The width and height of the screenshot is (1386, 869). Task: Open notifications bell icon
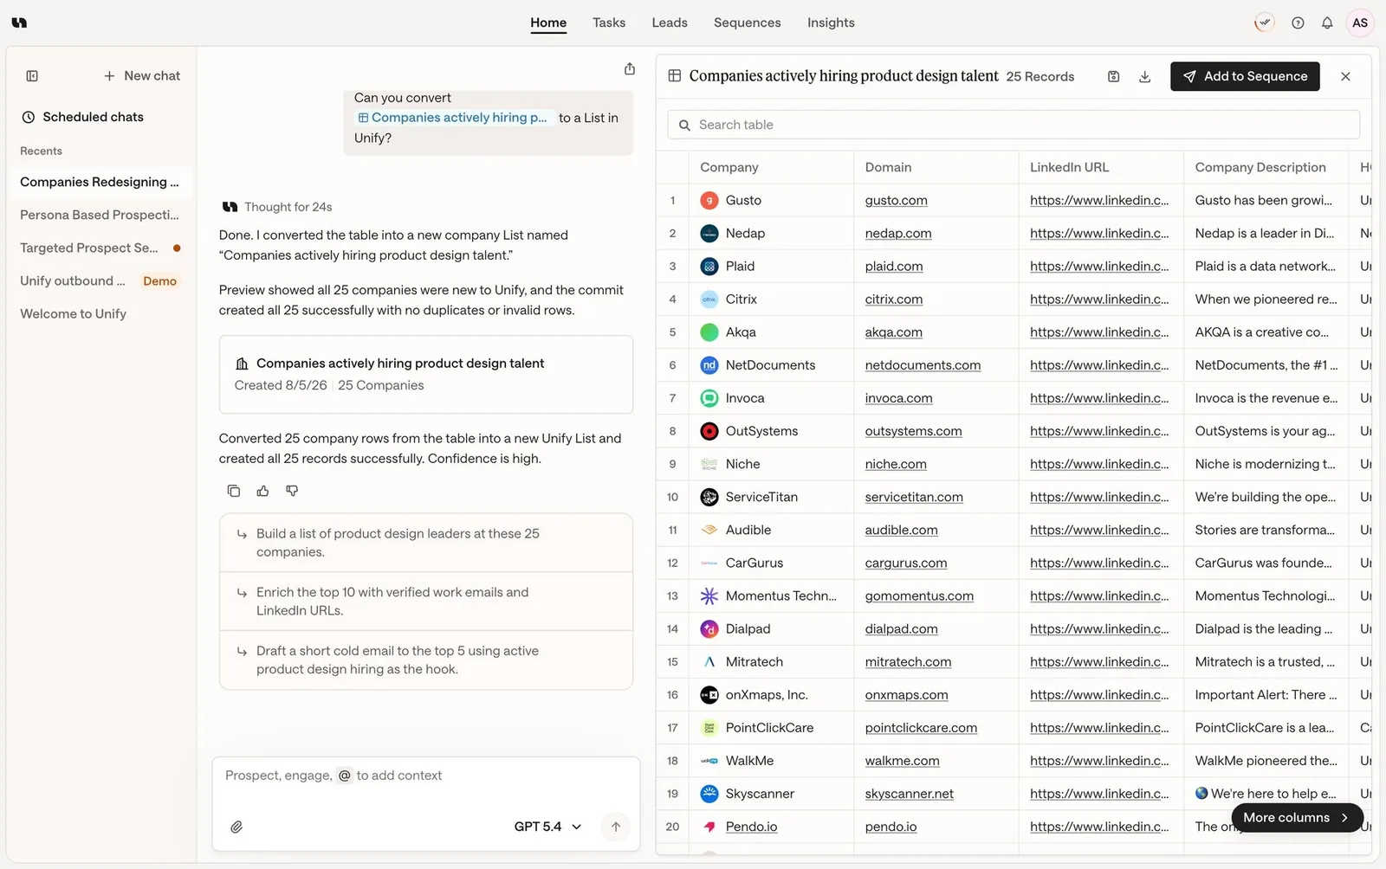click(1327, 23)
